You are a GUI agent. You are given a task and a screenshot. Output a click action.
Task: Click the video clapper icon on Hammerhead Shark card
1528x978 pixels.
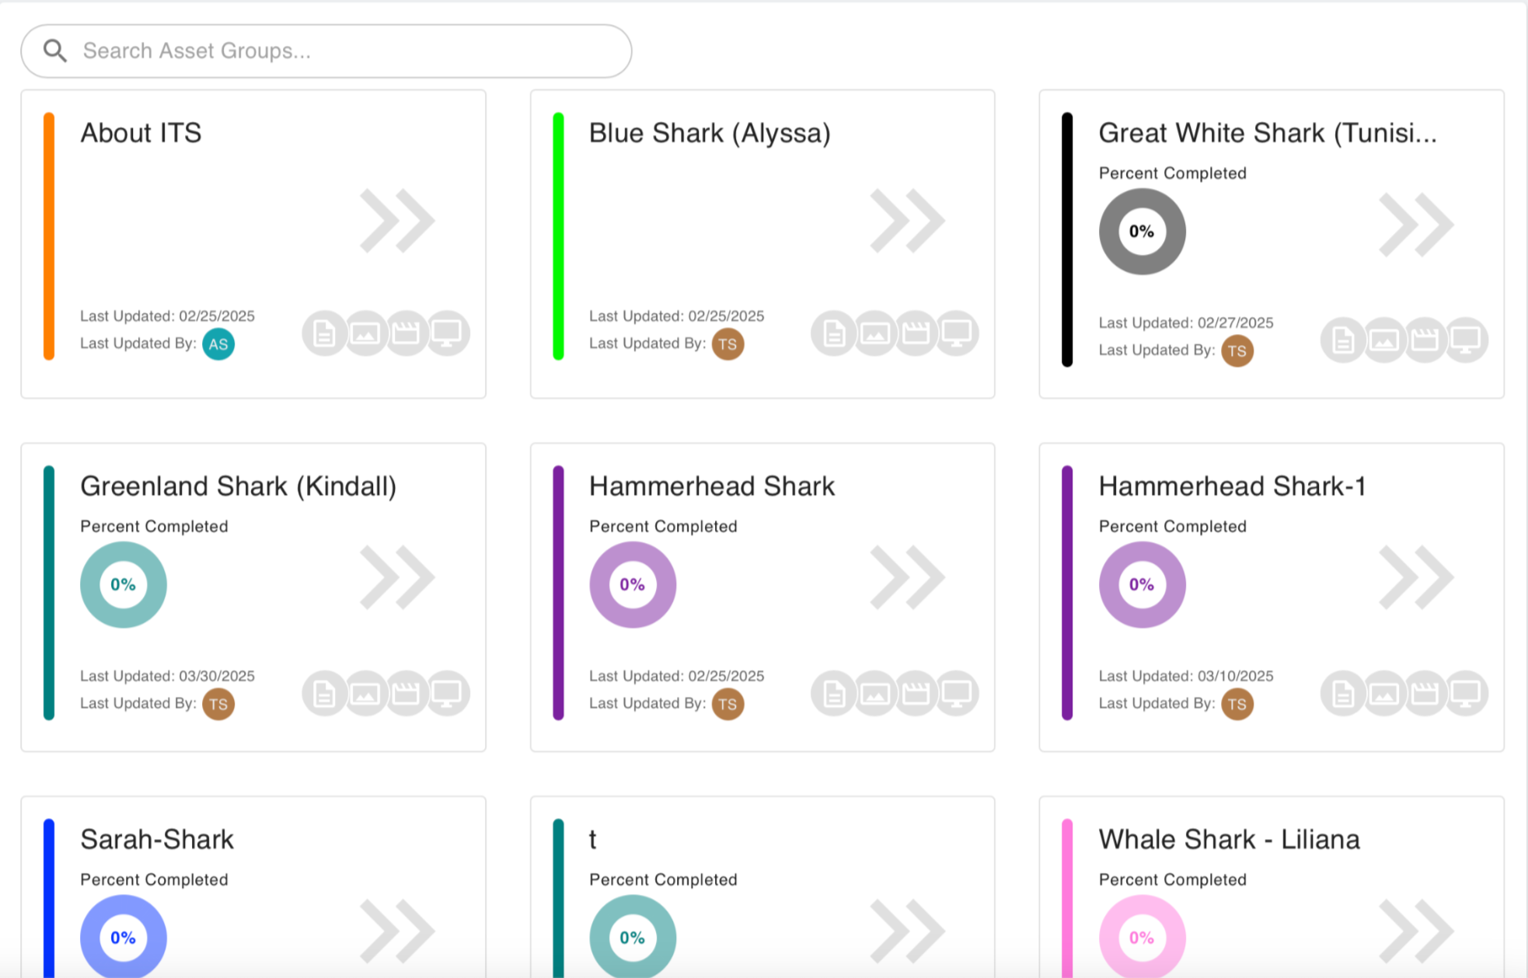[x=916, y=693]
